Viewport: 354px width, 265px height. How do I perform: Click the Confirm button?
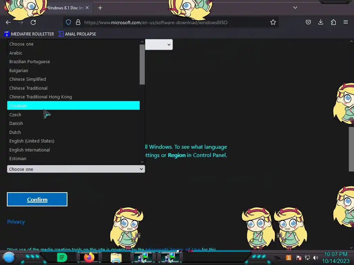[x=37, y=199]
